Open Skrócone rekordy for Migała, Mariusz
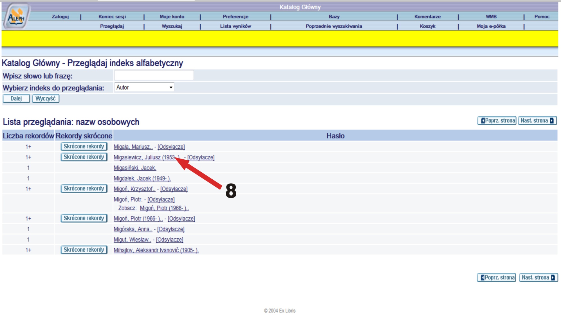 point(84,146)
